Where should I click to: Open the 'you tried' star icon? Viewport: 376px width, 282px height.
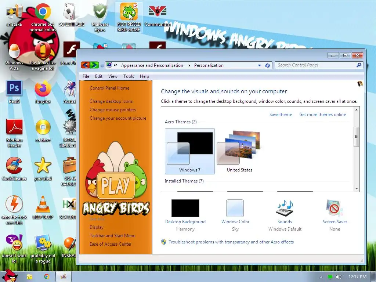click(x=43, y=169)
